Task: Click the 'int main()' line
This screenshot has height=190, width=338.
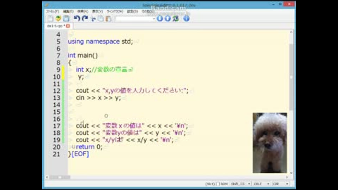Action: [83, 55]
